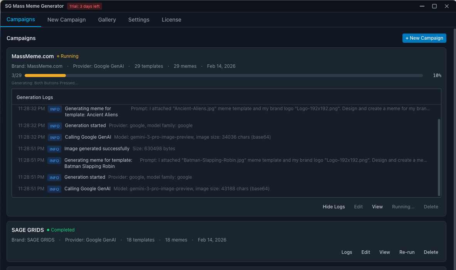The height and width of the screenshot is (270, 456).
Task: Click '29 templates' in MassMeme.com details
Action: pos(149,66)
